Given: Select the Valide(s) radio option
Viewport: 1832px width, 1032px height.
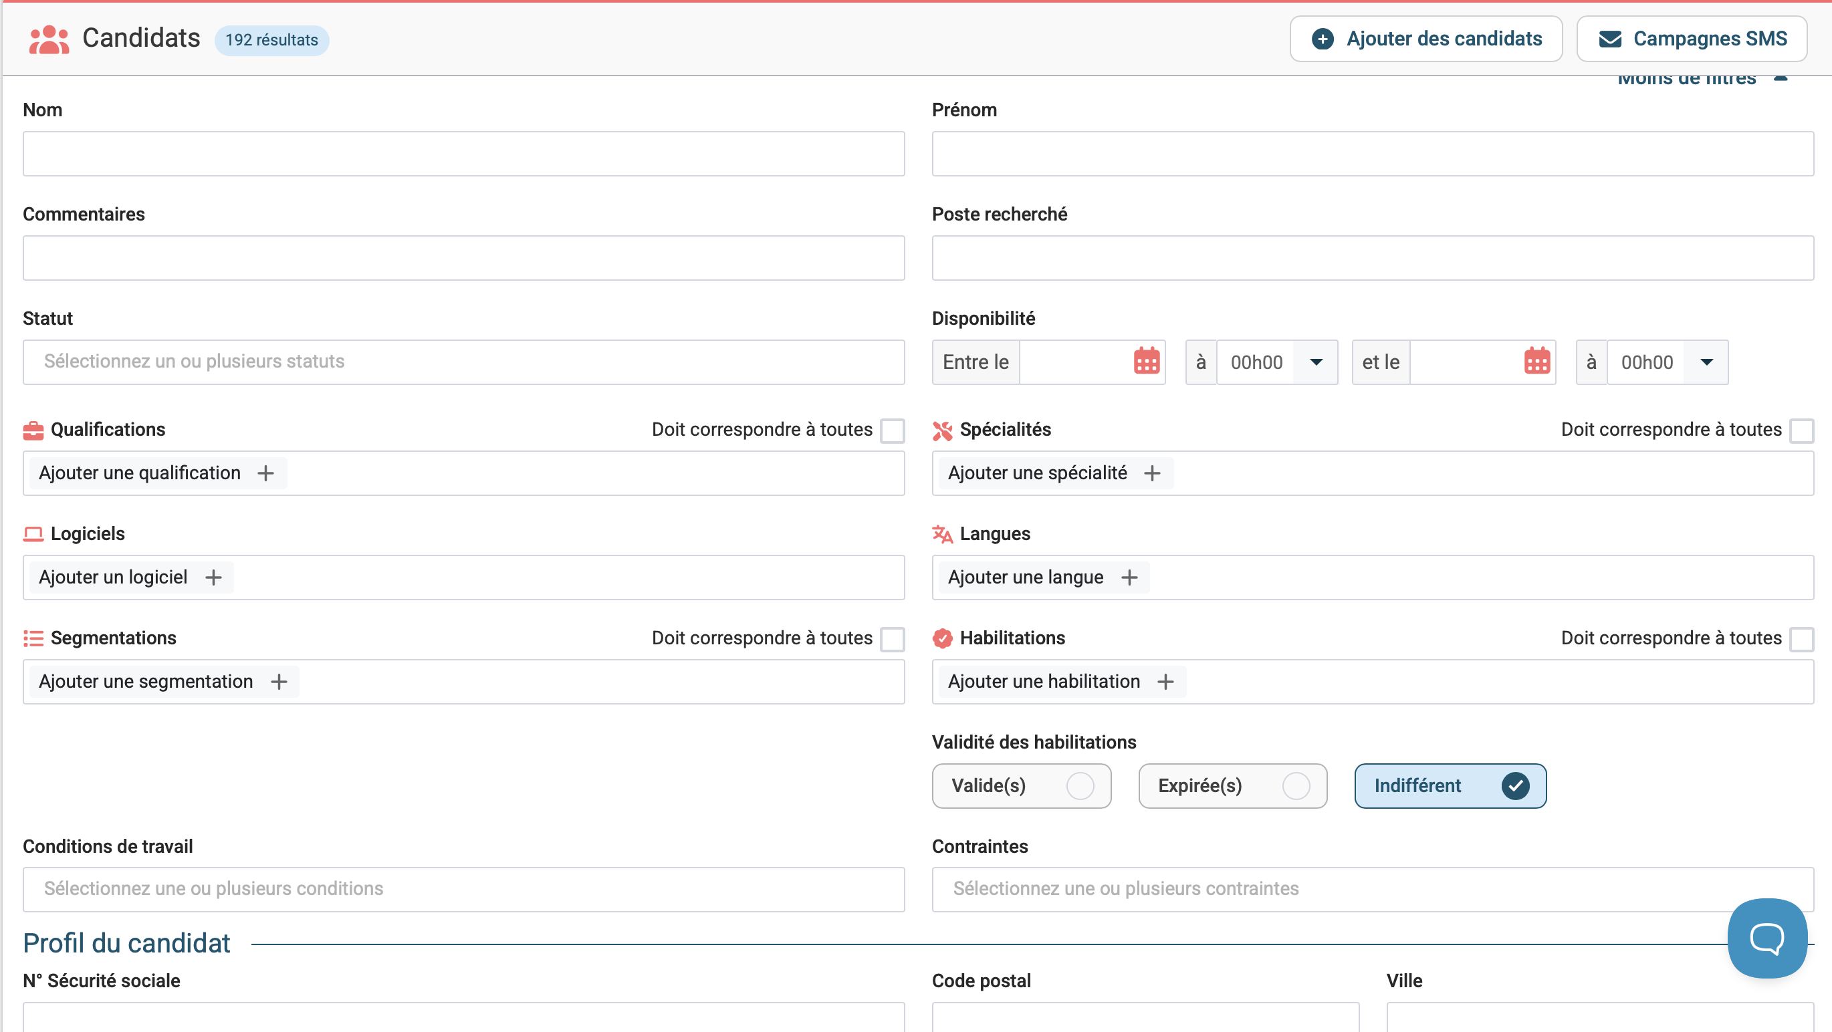Looking at the screenshot, I should pos(1080,786).
